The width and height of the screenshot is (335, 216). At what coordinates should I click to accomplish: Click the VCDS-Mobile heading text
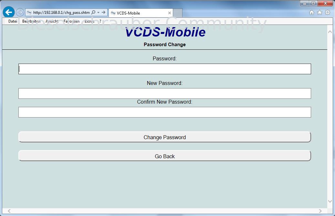click(x=165, y=32)
